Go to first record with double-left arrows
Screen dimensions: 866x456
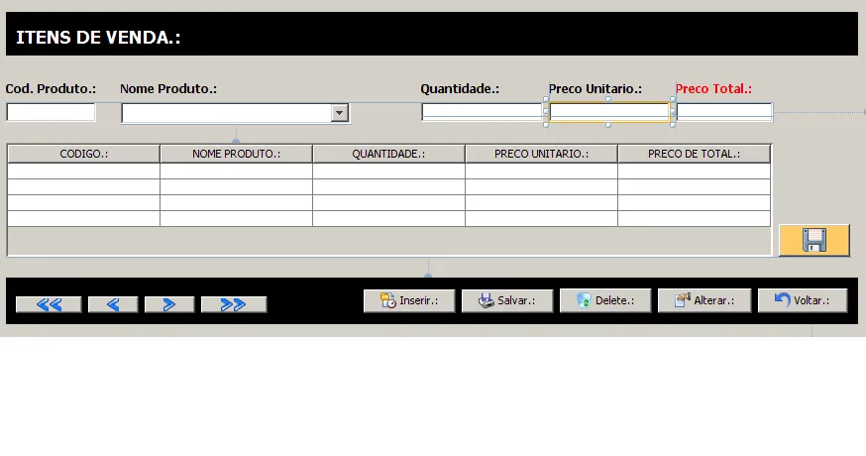(x=49, y=304)
